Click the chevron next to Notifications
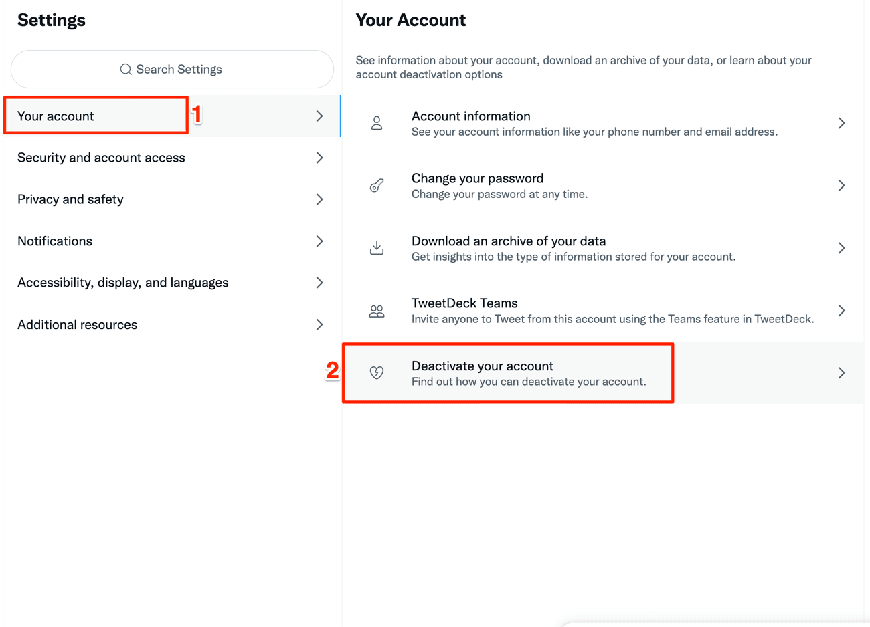Viewport: 870px width, 627px height. pos(319,241)
